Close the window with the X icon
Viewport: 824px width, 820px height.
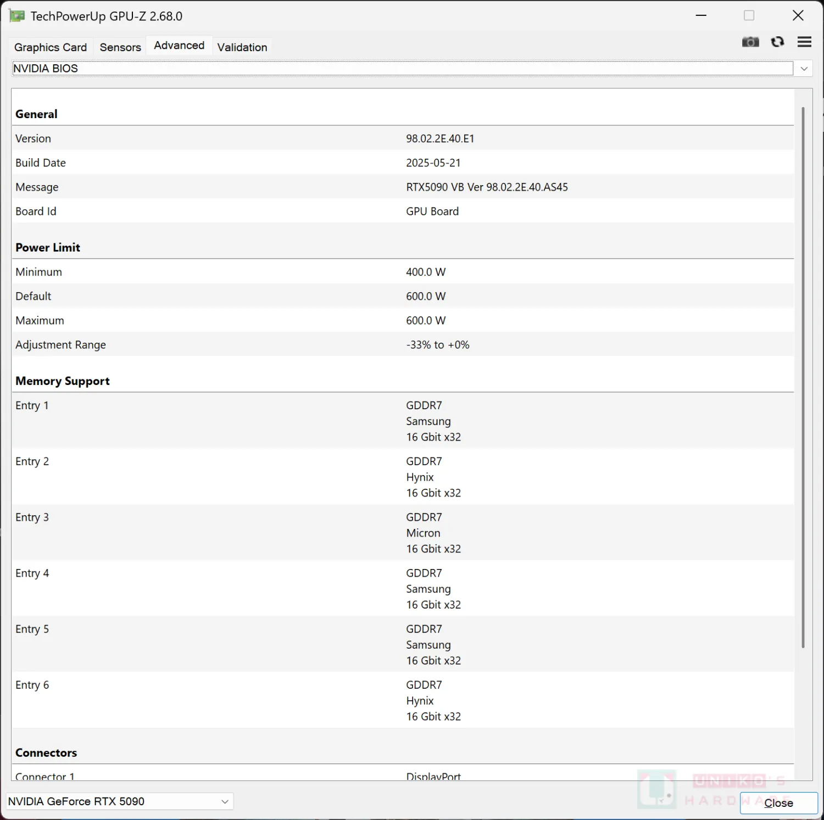click(x=798, y=15)
